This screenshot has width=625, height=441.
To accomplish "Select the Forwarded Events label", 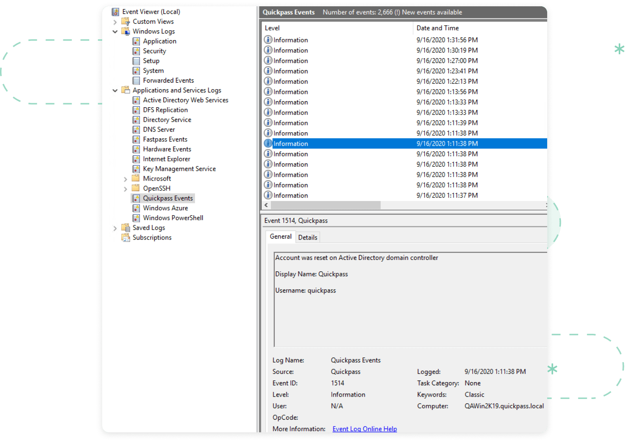I will (169, 81).
